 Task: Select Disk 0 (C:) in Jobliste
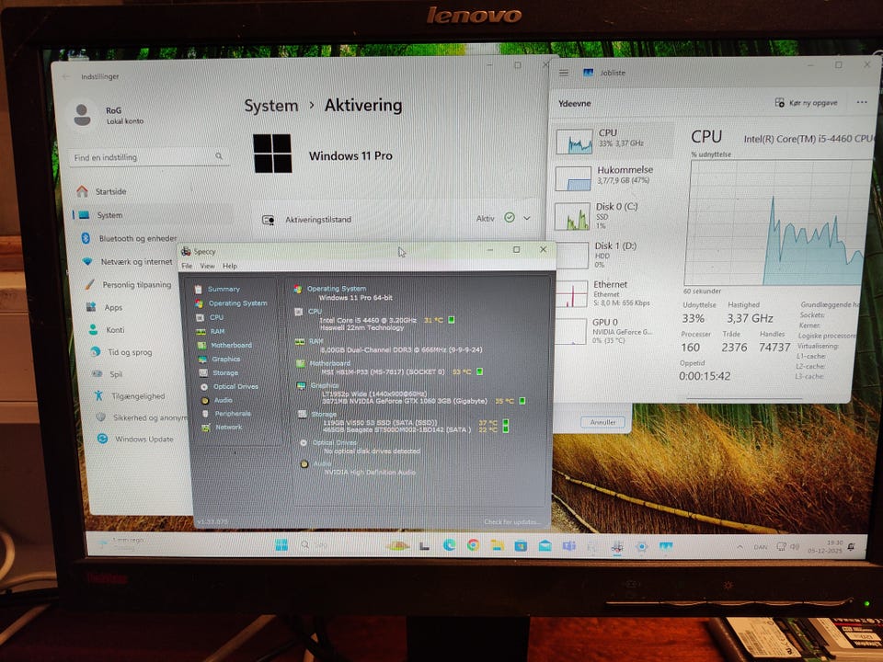(x=613, y=215)
